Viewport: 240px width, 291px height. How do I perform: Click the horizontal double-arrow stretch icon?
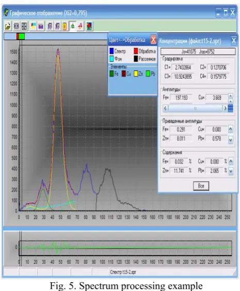[x=17, y=26]
